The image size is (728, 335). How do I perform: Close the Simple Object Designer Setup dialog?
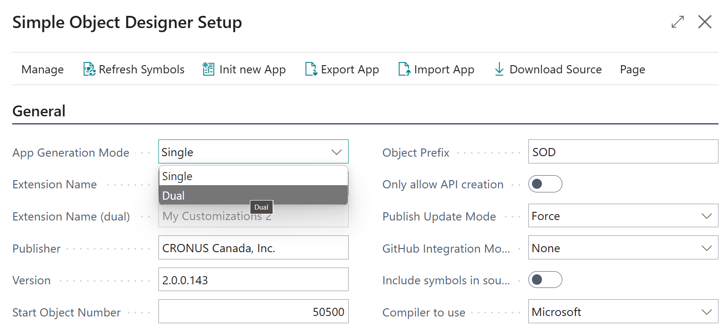coord(704,22)
